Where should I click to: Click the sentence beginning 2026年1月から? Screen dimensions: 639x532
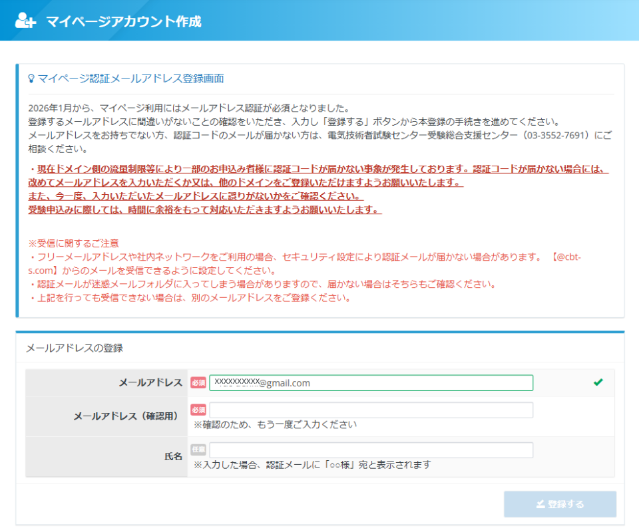(189, 108)
